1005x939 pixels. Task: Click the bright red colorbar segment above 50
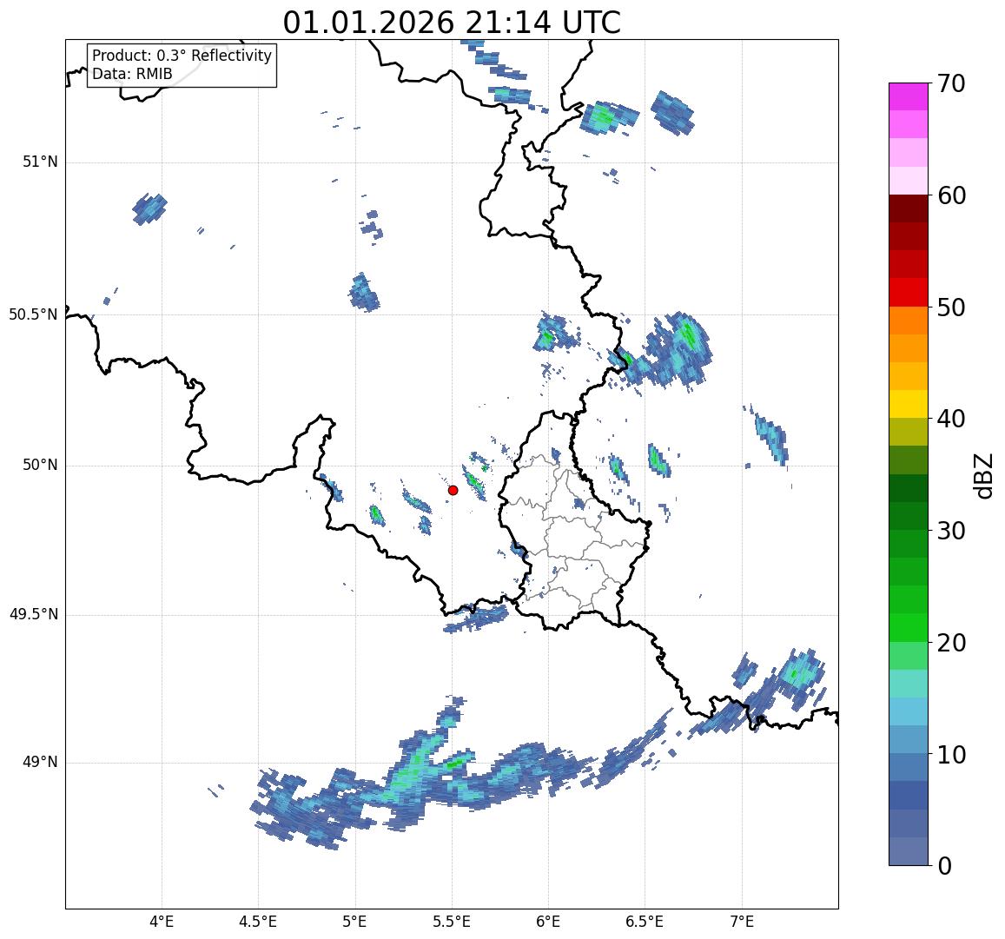(x=909, y=293)
